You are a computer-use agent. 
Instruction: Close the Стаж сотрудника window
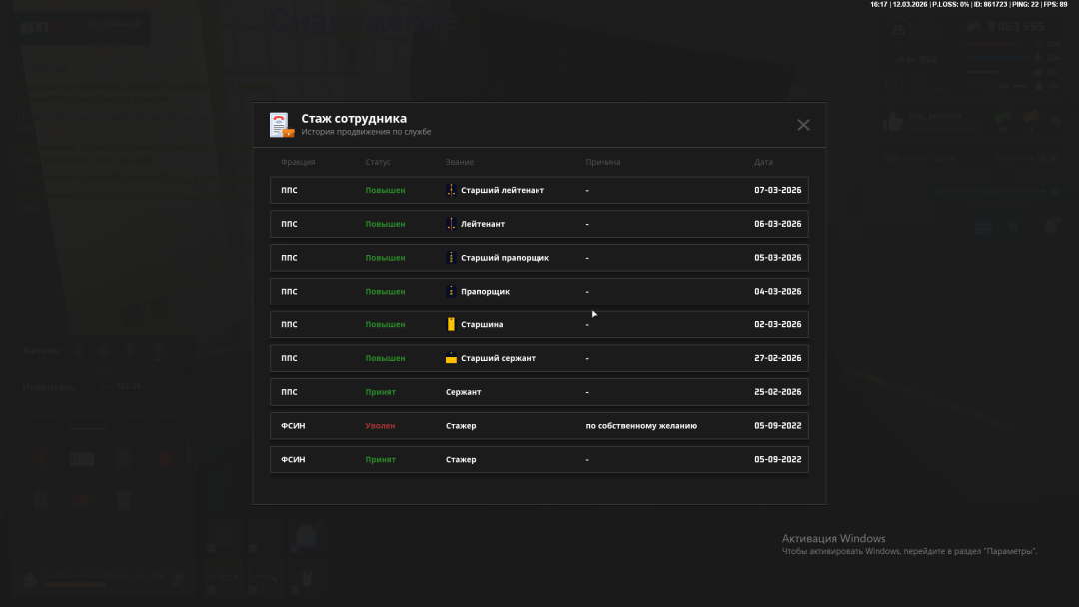point(803,125)
